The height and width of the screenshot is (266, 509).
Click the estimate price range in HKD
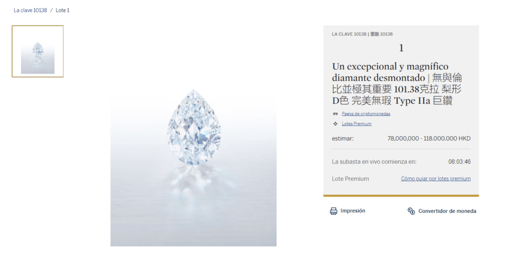[x=429, y=138]
